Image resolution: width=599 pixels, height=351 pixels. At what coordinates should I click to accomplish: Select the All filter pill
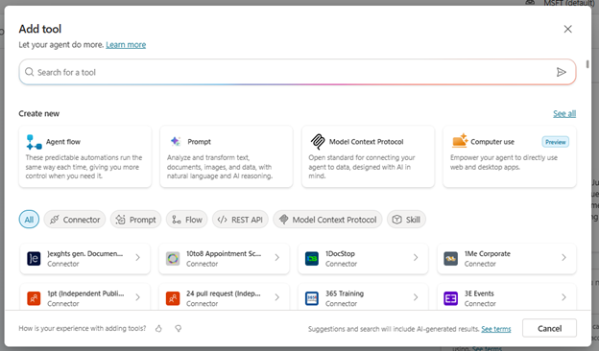[29, 220]
